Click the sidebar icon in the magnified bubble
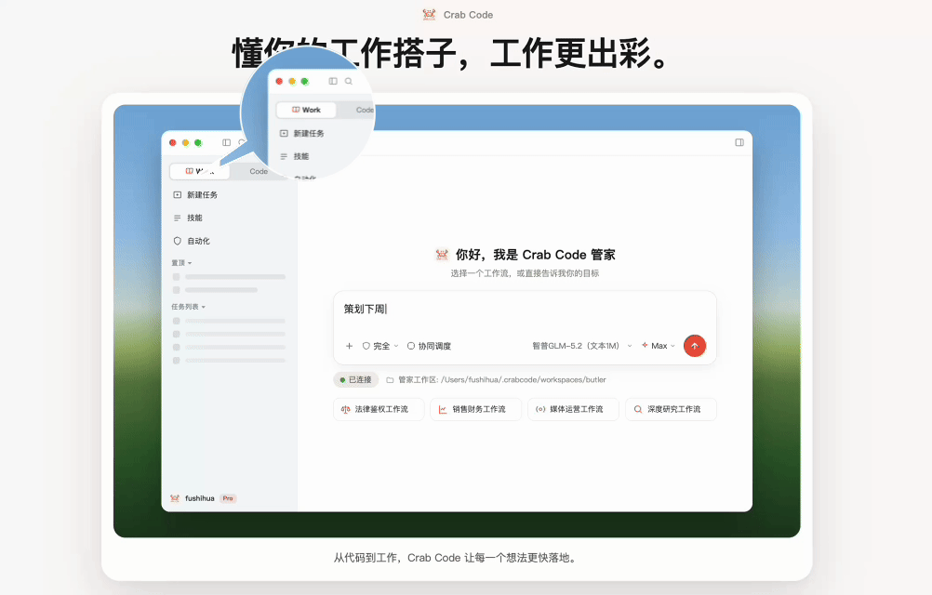 click(333, 82)
